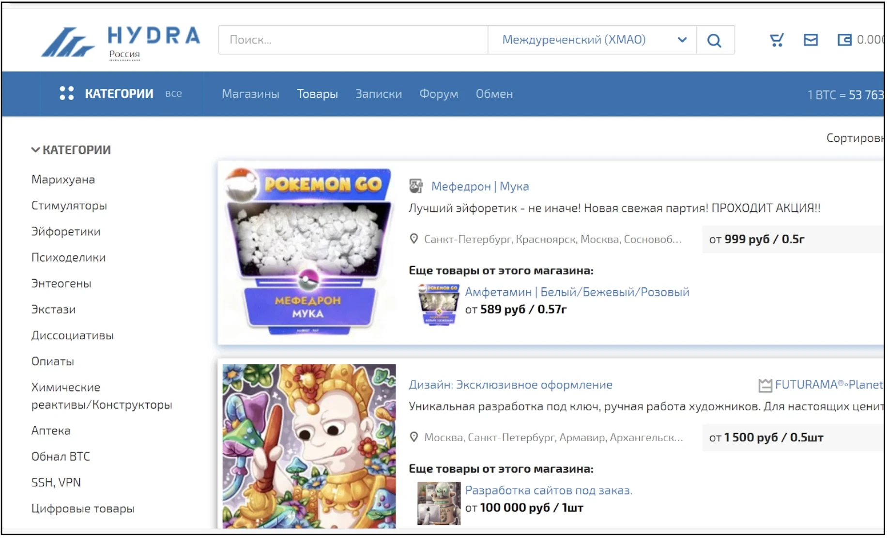Open the Сортировка sorting control
The image size is (888, 538).
(855, 138)
